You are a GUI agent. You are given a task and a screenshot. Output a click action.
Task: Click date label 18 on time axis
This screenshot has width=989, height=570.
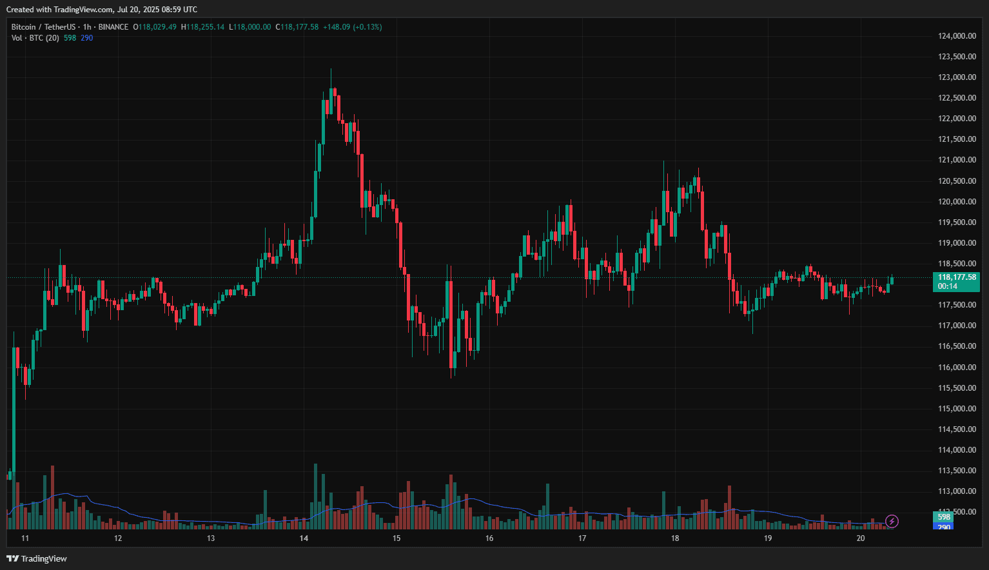point(675,538)
